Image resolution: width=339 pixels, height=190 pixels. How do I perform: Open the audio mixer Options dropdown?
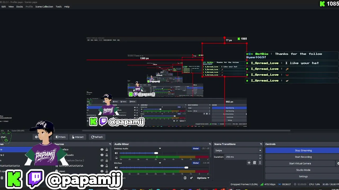[x=203, y=178]
